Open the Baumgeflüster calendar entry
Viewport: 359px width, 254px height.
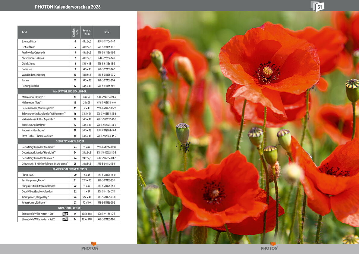click(29, 41)
